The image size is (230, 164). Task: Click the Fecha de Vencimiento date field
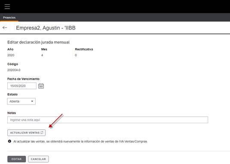tap(22, 86)
